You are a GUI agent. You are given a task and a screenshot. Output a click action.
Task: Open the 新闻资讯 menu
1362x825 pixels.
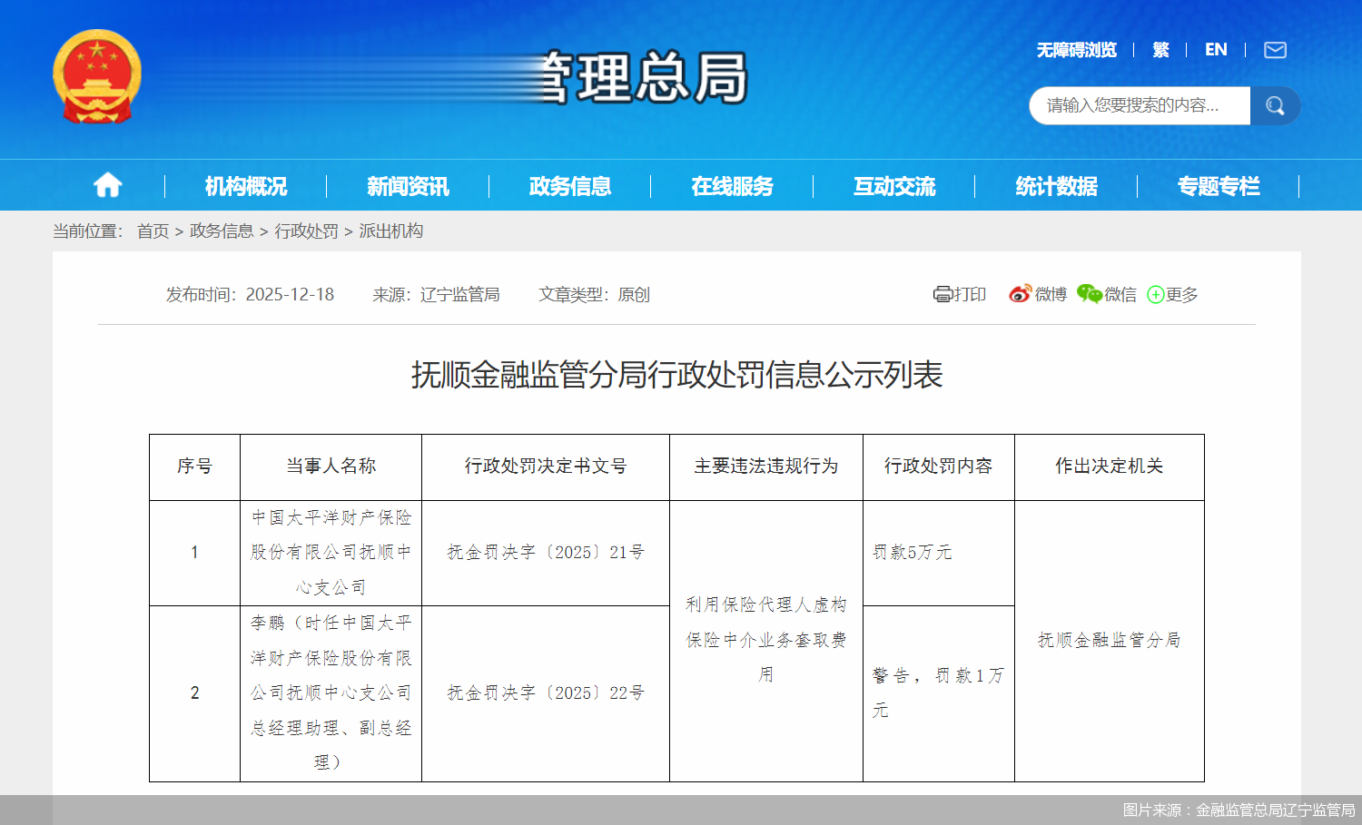click(408, 186)
